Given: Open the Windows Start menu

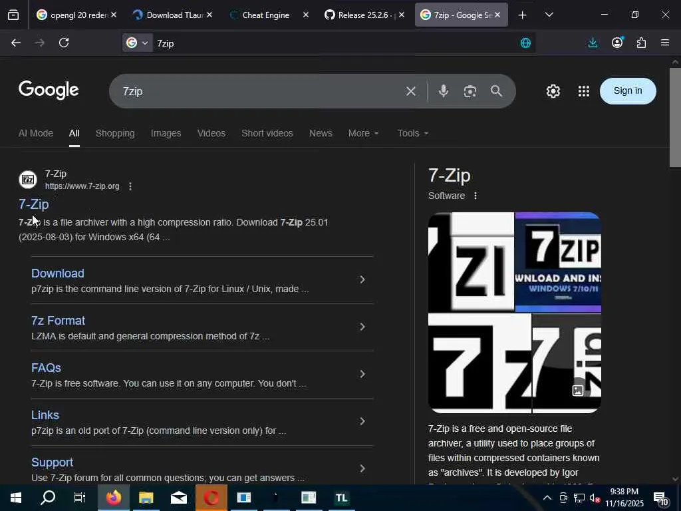Looking at the screenshot, I should click(x=16, y=498).
